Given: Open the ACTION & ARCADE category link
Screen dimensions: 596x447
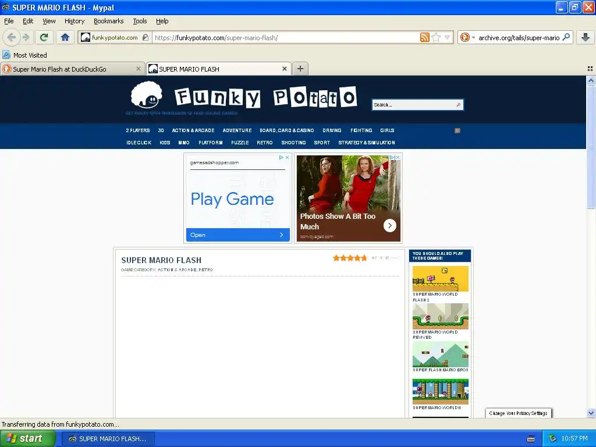Looking at the screenshot, I should tap(193, 130).
